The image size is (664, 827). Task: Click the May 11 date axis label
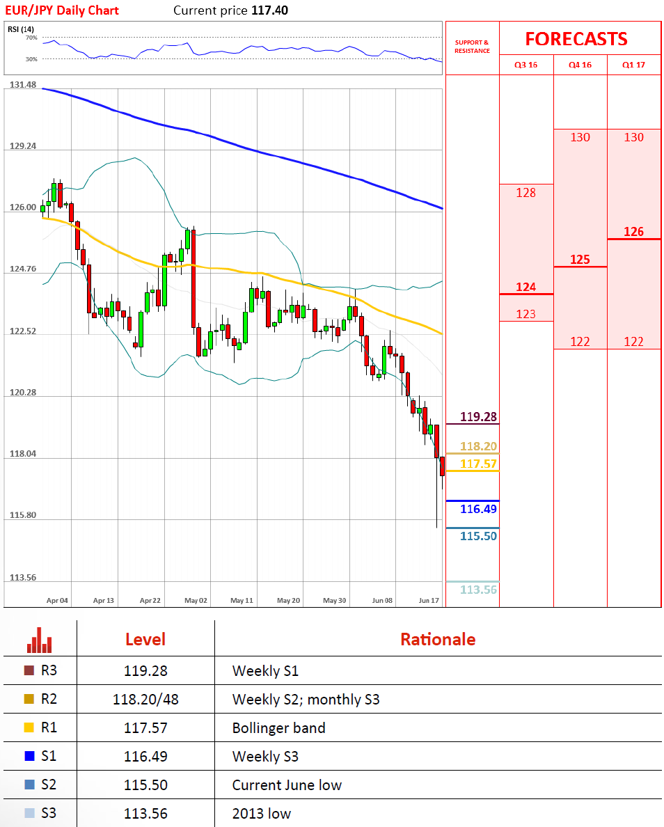(242, 600)
